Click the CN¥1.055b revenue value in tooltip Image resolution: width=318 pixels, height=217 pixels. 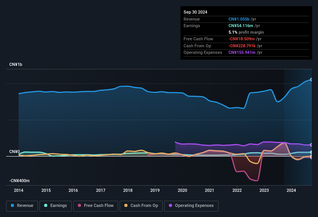pyautogui.click(x=239, y=19)
